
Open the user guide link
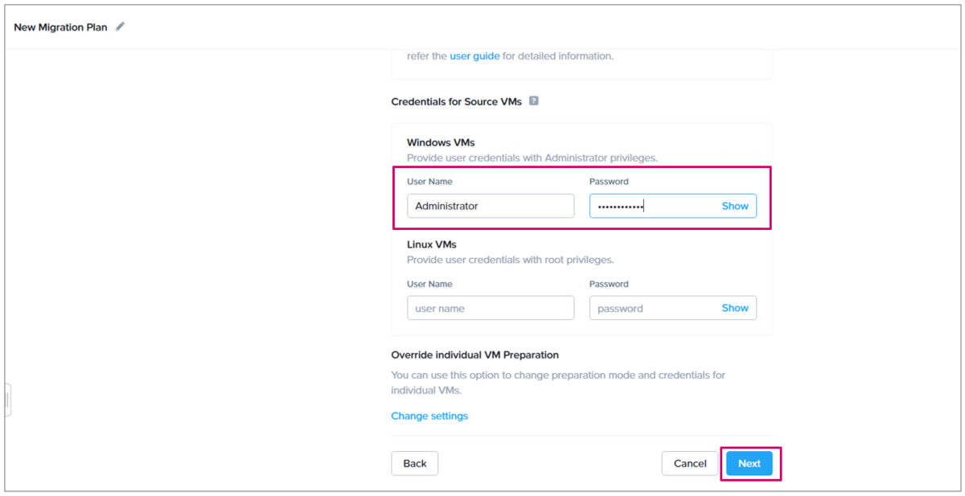coord(474,56)
